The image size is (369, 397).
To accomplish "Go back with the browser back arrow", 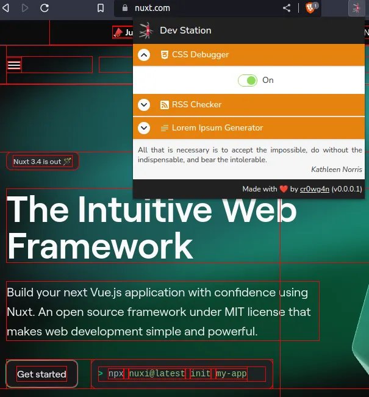I will tap(5, 8).
